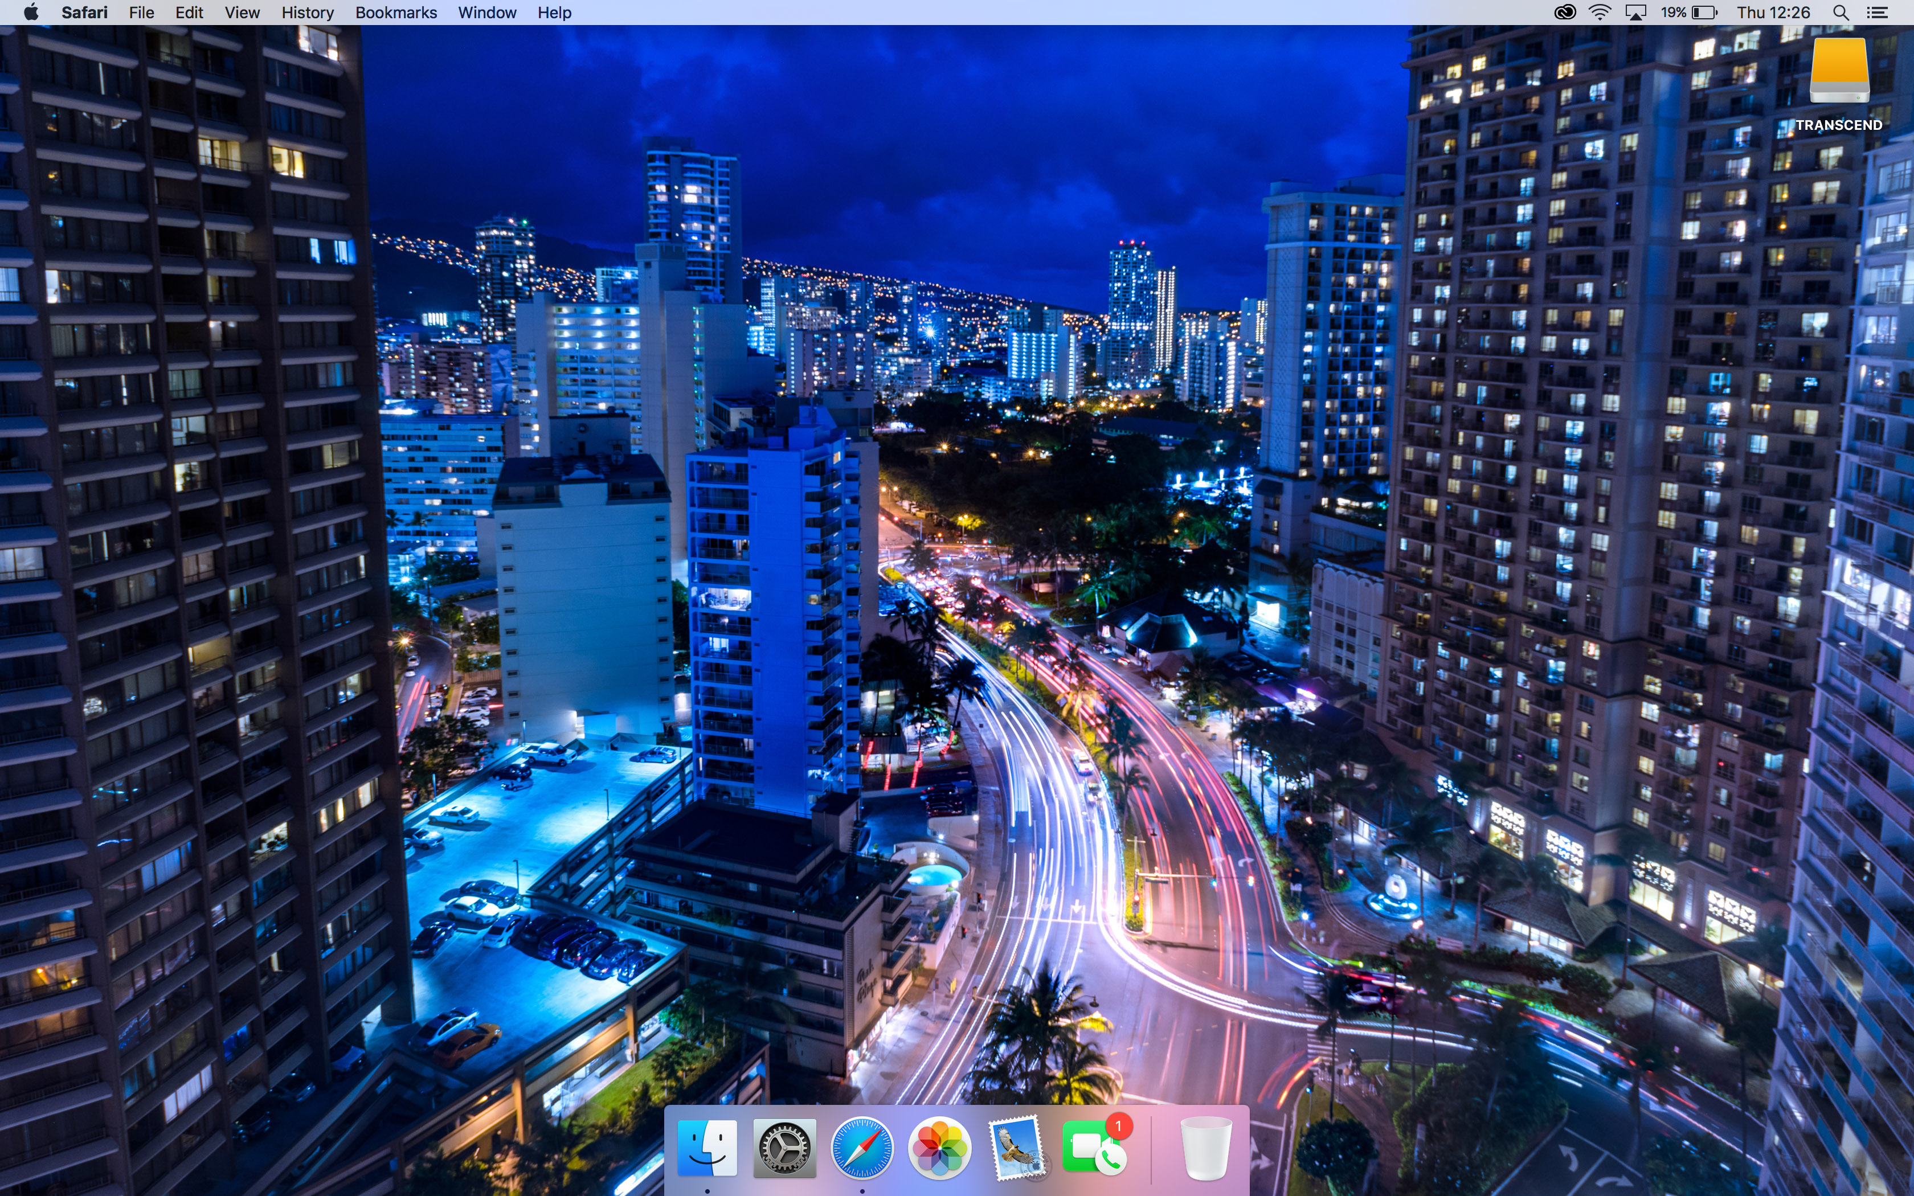The width and height of the screenshot is (1914, 1196).
Task: Open Notification Center icon
Action: (x=1877, y=13)
